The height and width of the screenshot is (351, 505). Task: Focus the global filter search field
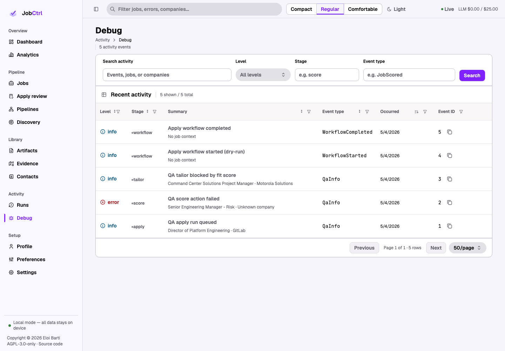194,9
